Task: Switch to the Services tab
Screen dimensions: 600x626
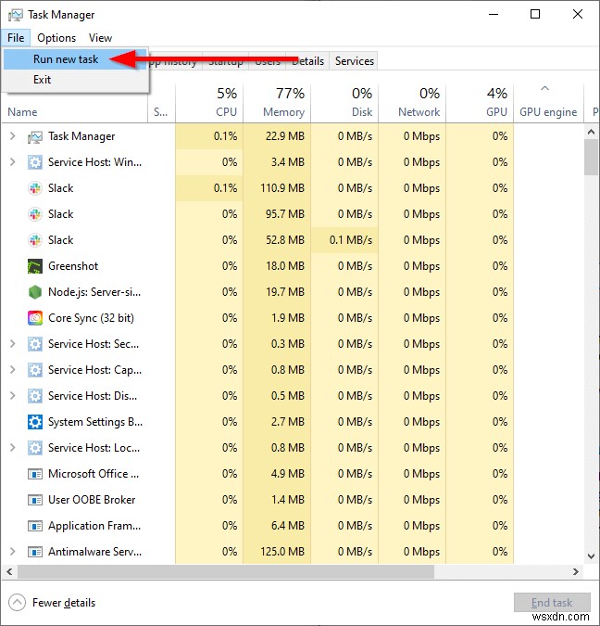Action: coord(354,61)
